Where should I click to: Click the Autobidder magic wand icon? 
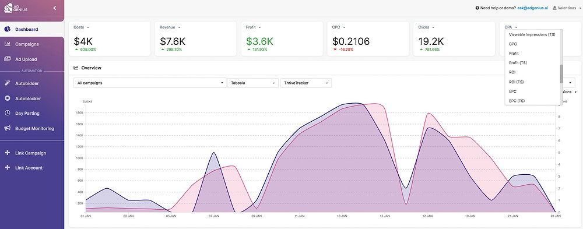[7, 83]
